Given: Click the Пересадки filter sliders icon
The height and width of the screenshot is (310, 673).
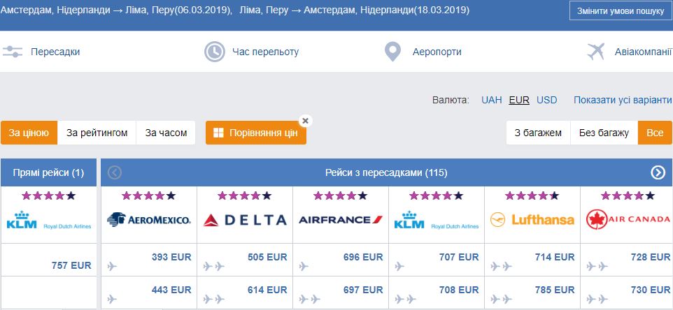Looking at the screenshot, I should 13,52.
